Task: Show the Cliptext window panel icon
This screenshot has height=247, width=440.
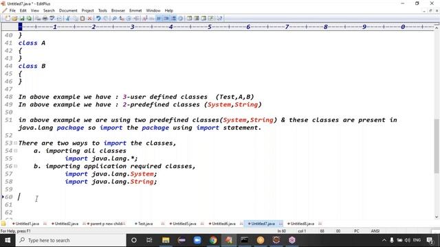Action: [x=190, y=19]
